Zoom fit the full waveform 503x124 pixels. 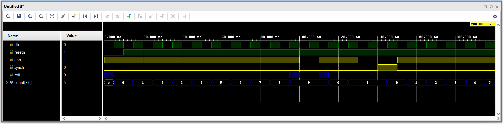click(52, 16)
